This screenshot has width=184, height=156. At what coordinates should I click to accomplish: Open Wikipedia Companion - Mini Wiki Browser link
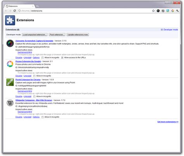coord(34,100)
